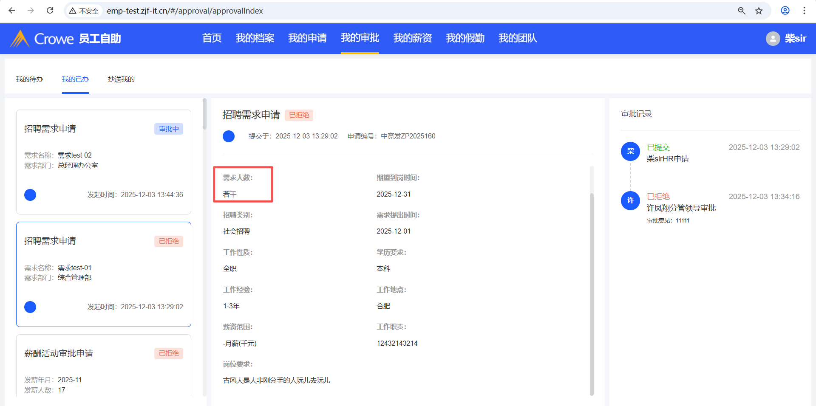Open the zoom magnifier in address bar
This screenshot has height=406, width=816.
tap(742, 11)
